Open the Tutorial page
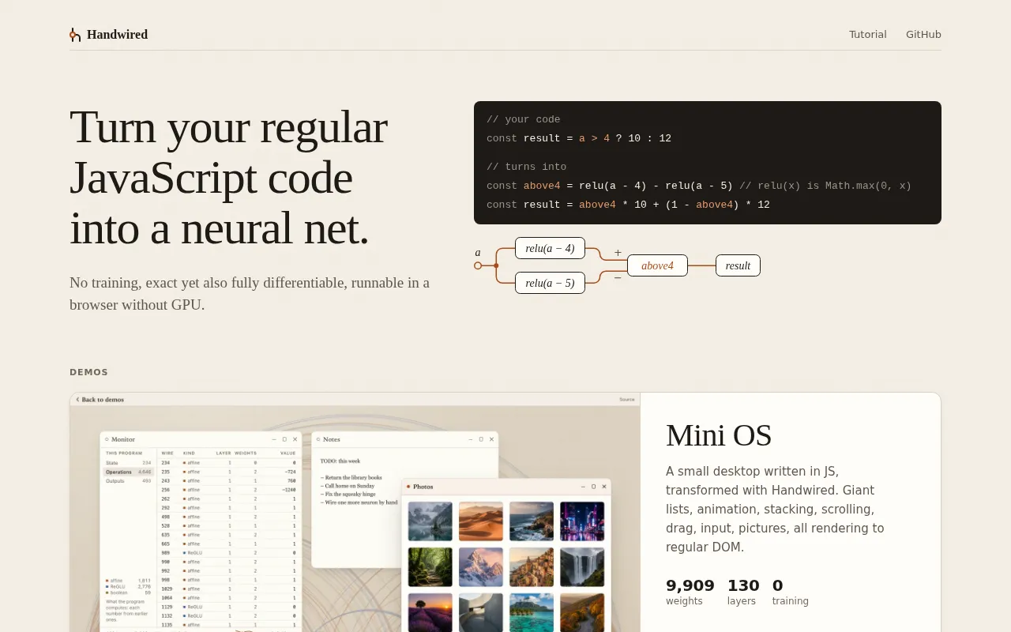 click(867, 35)
